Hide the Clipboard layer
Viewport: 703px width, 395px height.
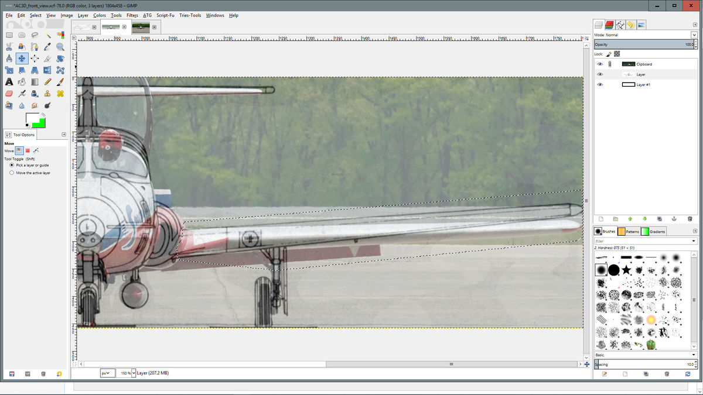tap(599, 64)
